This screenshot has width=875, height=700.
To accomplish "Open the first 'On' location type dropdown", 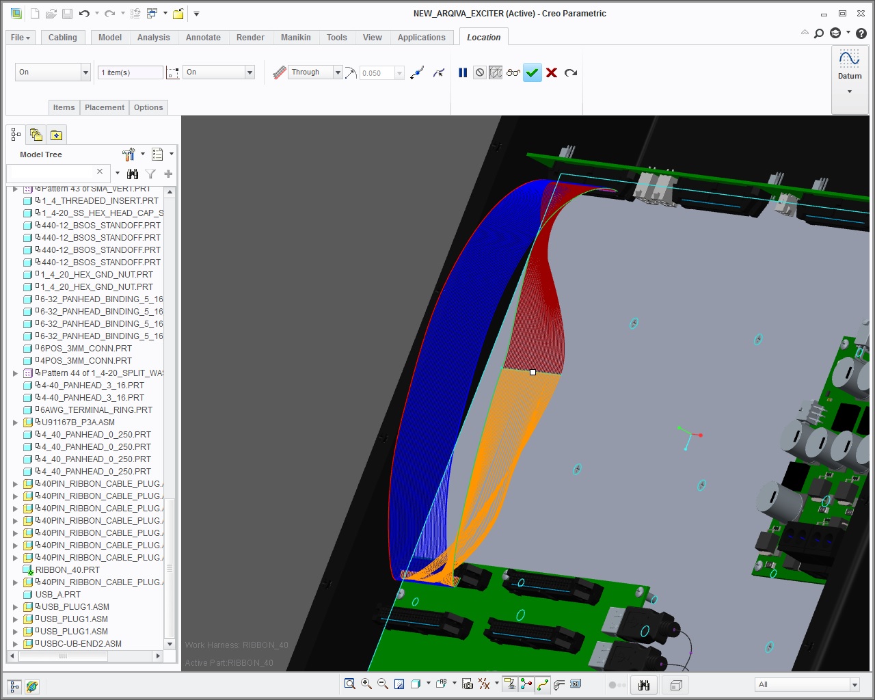I will click(53, 72).
